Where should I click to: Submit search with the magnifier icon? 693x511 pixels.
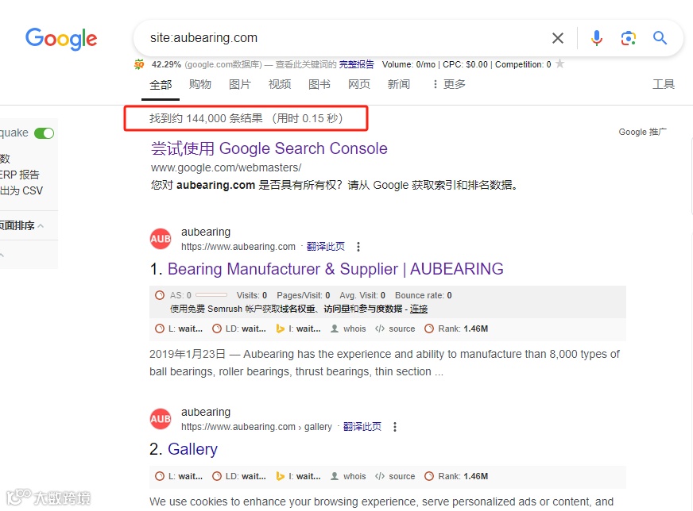pyautogui.click(x=660, y=38)
